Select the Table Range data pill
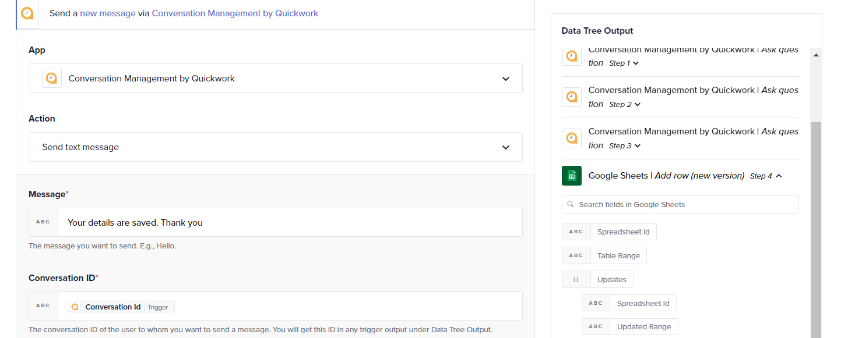The height and width of the screenshot is (338, 841). [604, 255]
